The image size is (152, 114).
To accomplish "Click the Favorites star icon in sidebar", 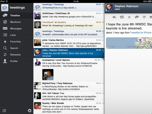I will (5, 41).
